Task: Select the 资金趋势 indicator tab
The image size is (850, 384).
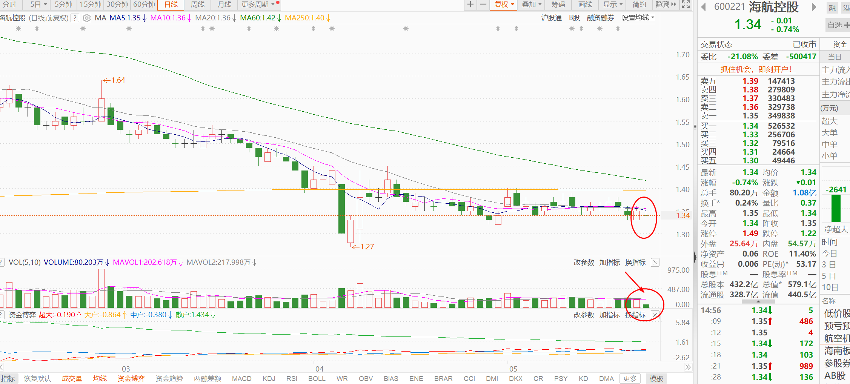Action: point(169,379)
